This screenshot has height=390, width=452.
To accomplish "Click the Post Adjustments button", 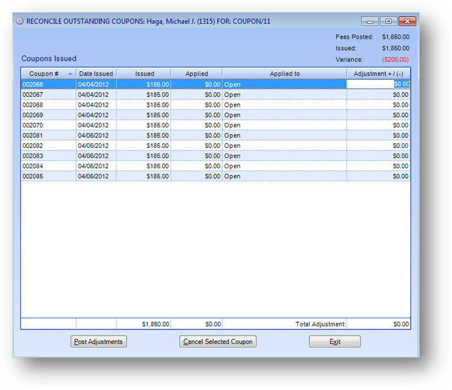I will [98, 342].
